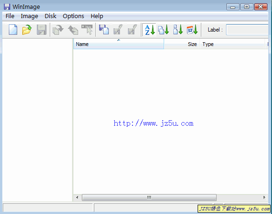Screen dimensions: 272x214
Task: Open the Options menu
Action: coord(73,16)
